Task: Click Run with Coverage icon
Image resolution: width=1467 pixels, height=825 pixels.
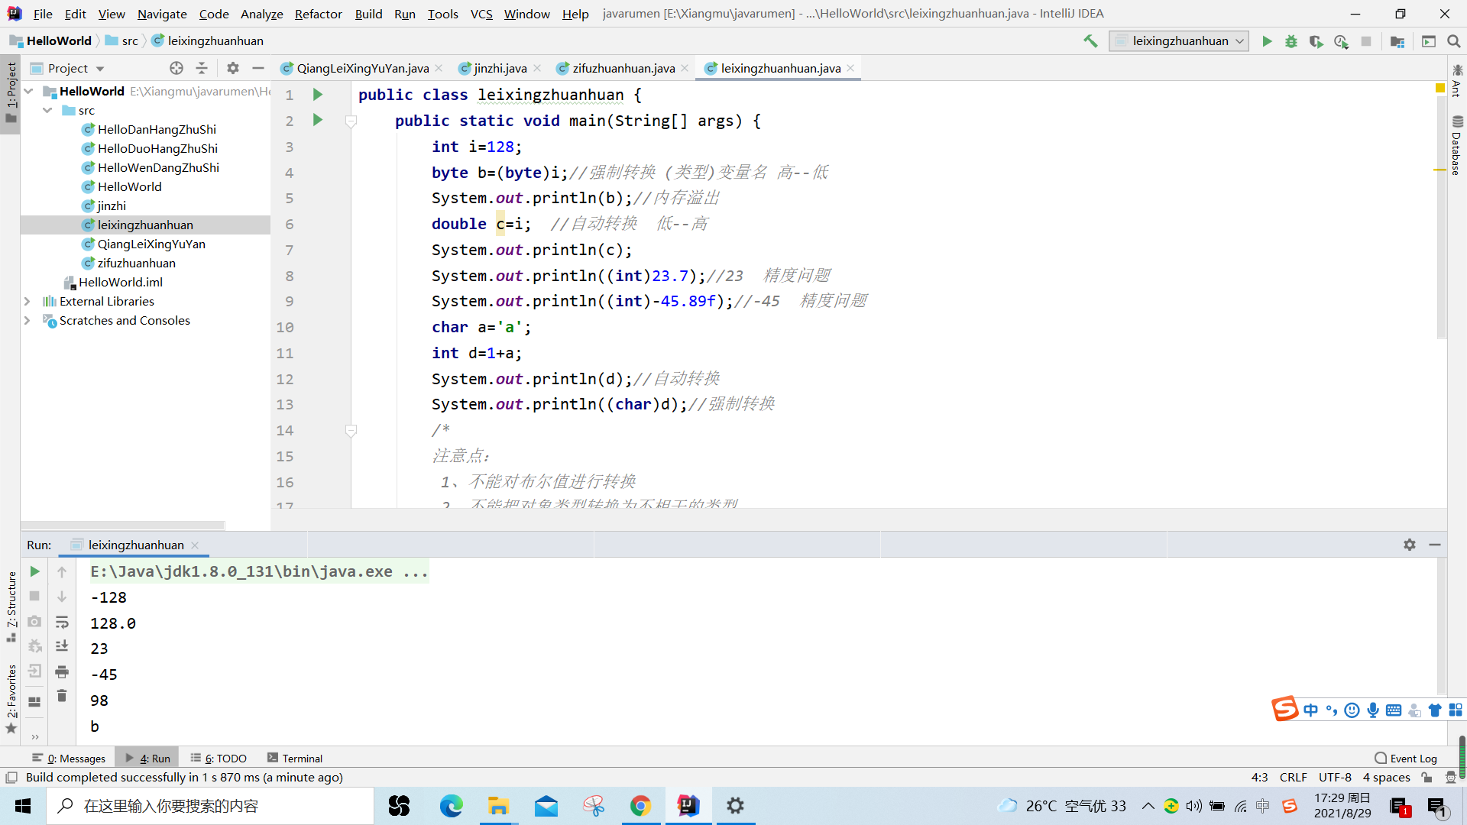Action: [1316, 41]
